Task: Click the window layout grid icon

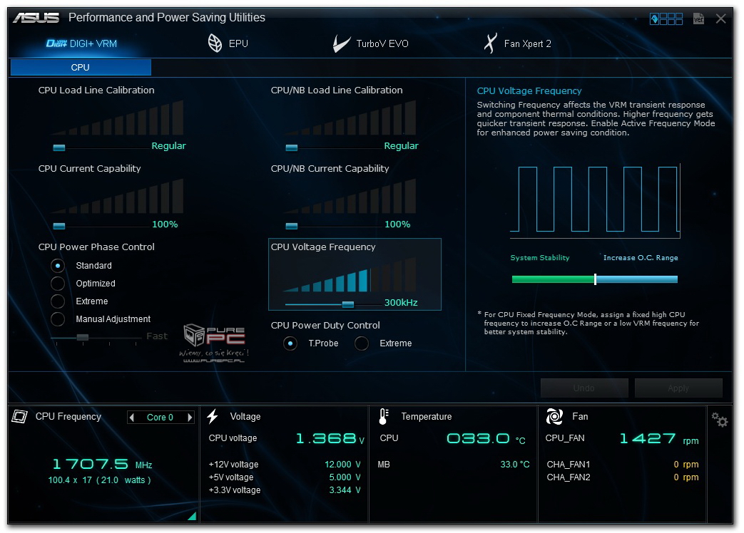Action: [666, 19]
